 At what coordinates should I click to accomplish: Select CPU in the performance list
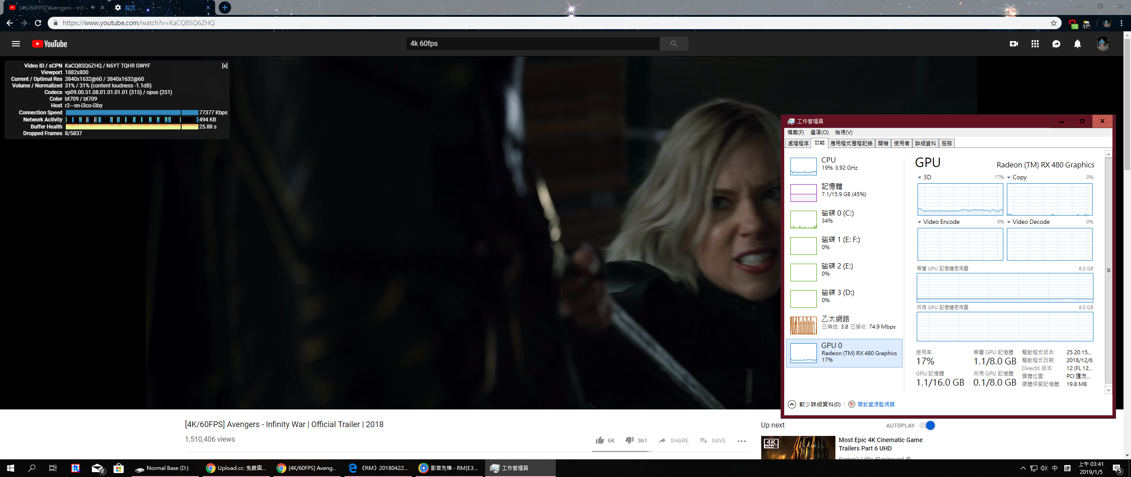pos(844,166)
